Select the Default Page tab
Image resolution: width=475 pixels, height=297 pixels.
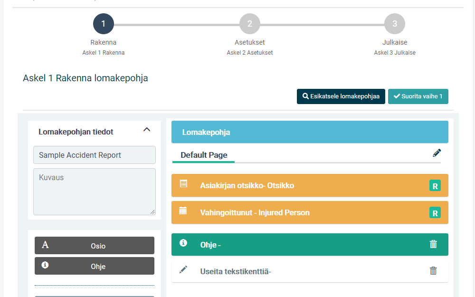(204, 155)
